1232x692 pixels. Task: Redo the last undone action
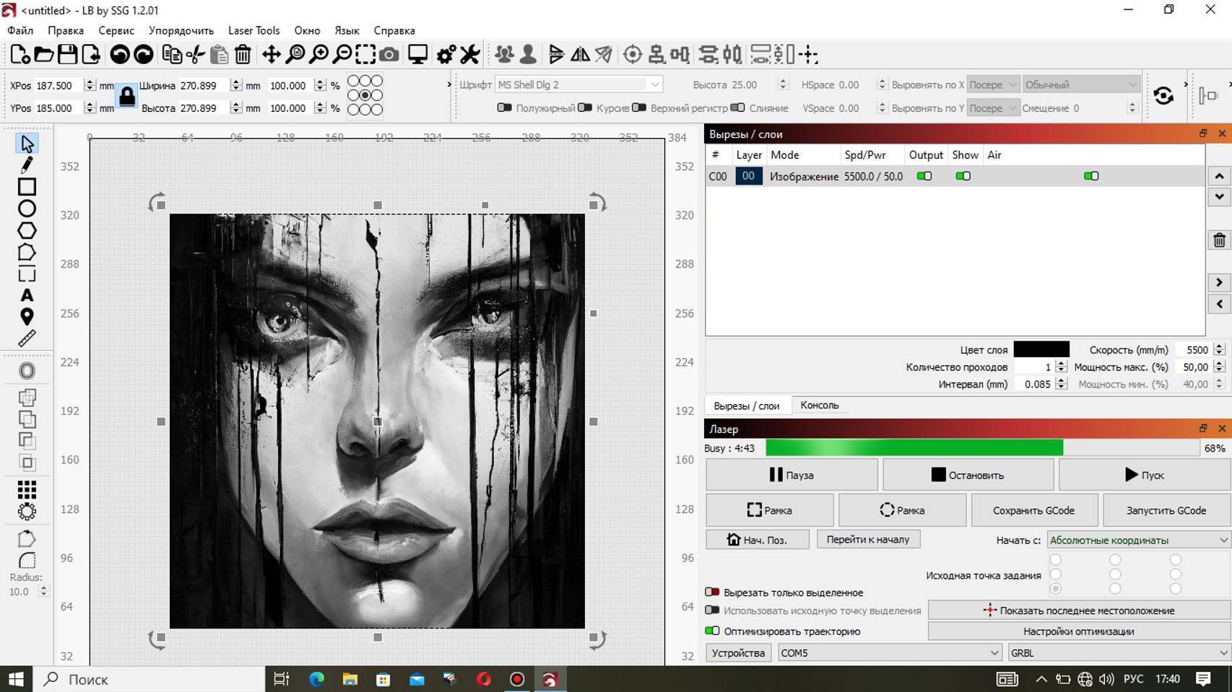144,55
